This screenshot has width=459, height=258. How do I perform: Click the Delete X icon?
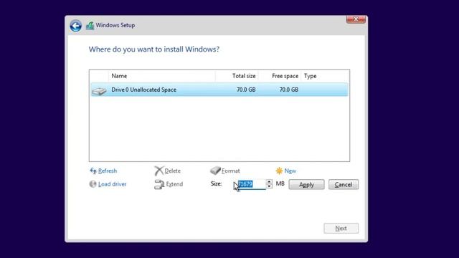(158, 171)
